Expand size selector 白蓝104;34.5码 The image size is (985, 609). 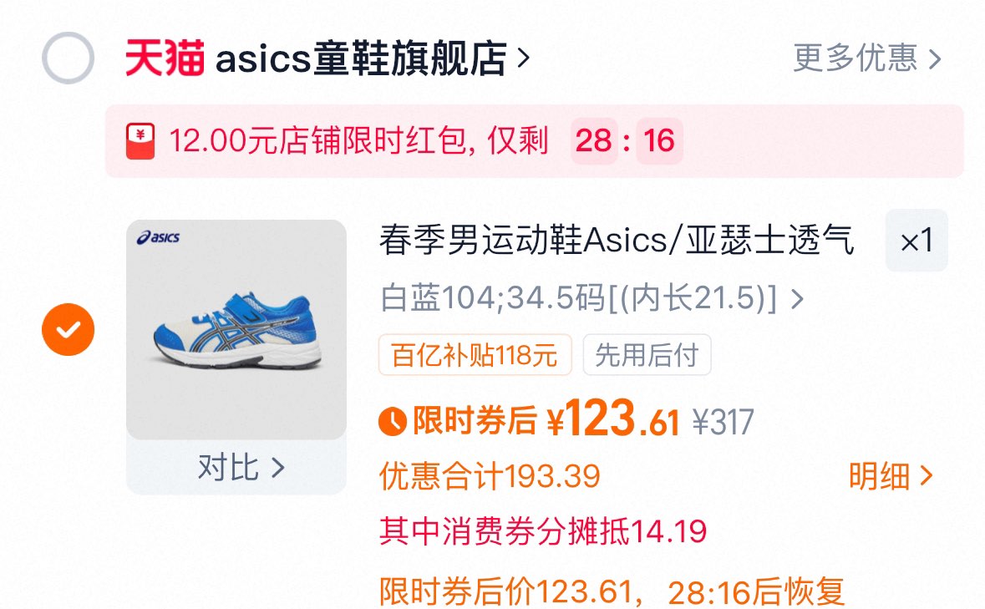tap(592, 297)
